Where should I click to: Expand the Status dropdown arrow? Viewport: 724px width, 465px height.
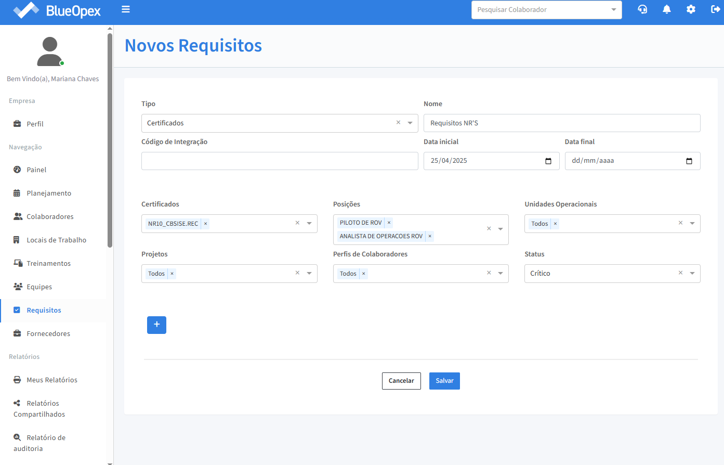(692, 274)
